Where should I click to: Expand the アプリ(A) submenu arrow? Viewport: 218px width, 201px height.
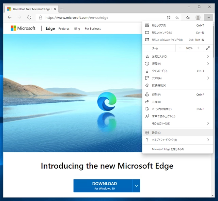208,78
